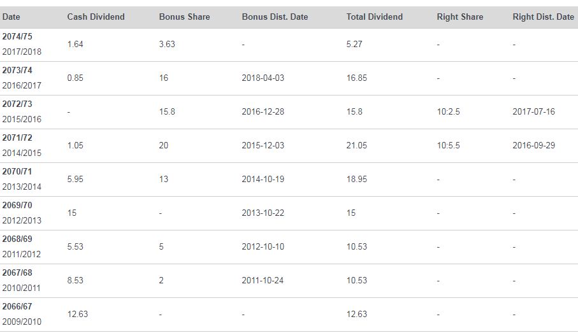Select the Total Dividend column header
The width and height of the screenshot is (578, 333).
(x=374, y=17)
